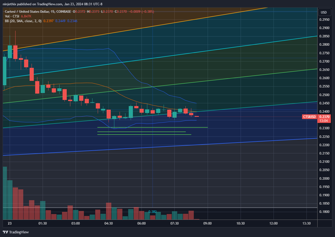This screenshot has width=335, height=237.
Task: Click the 0.2250 price axis label
Action: 324,137
